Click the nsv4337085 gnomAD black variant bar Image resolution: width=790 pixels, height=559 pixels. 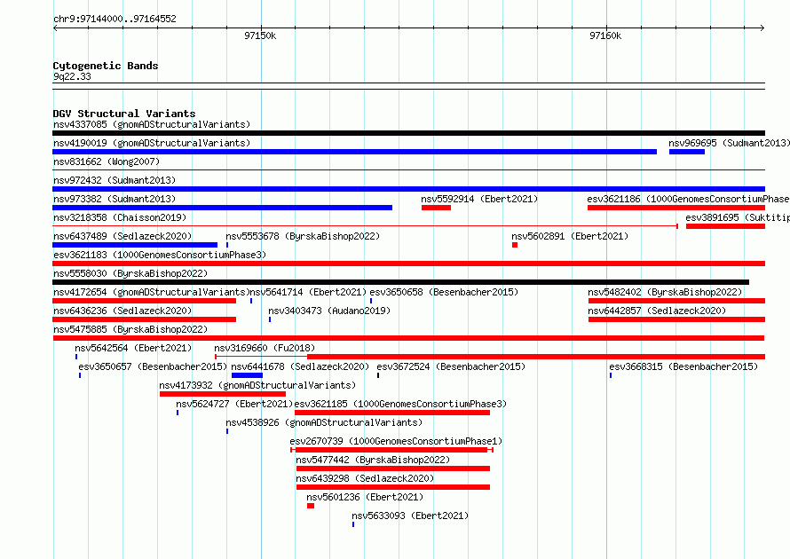(x=408, y=133)
